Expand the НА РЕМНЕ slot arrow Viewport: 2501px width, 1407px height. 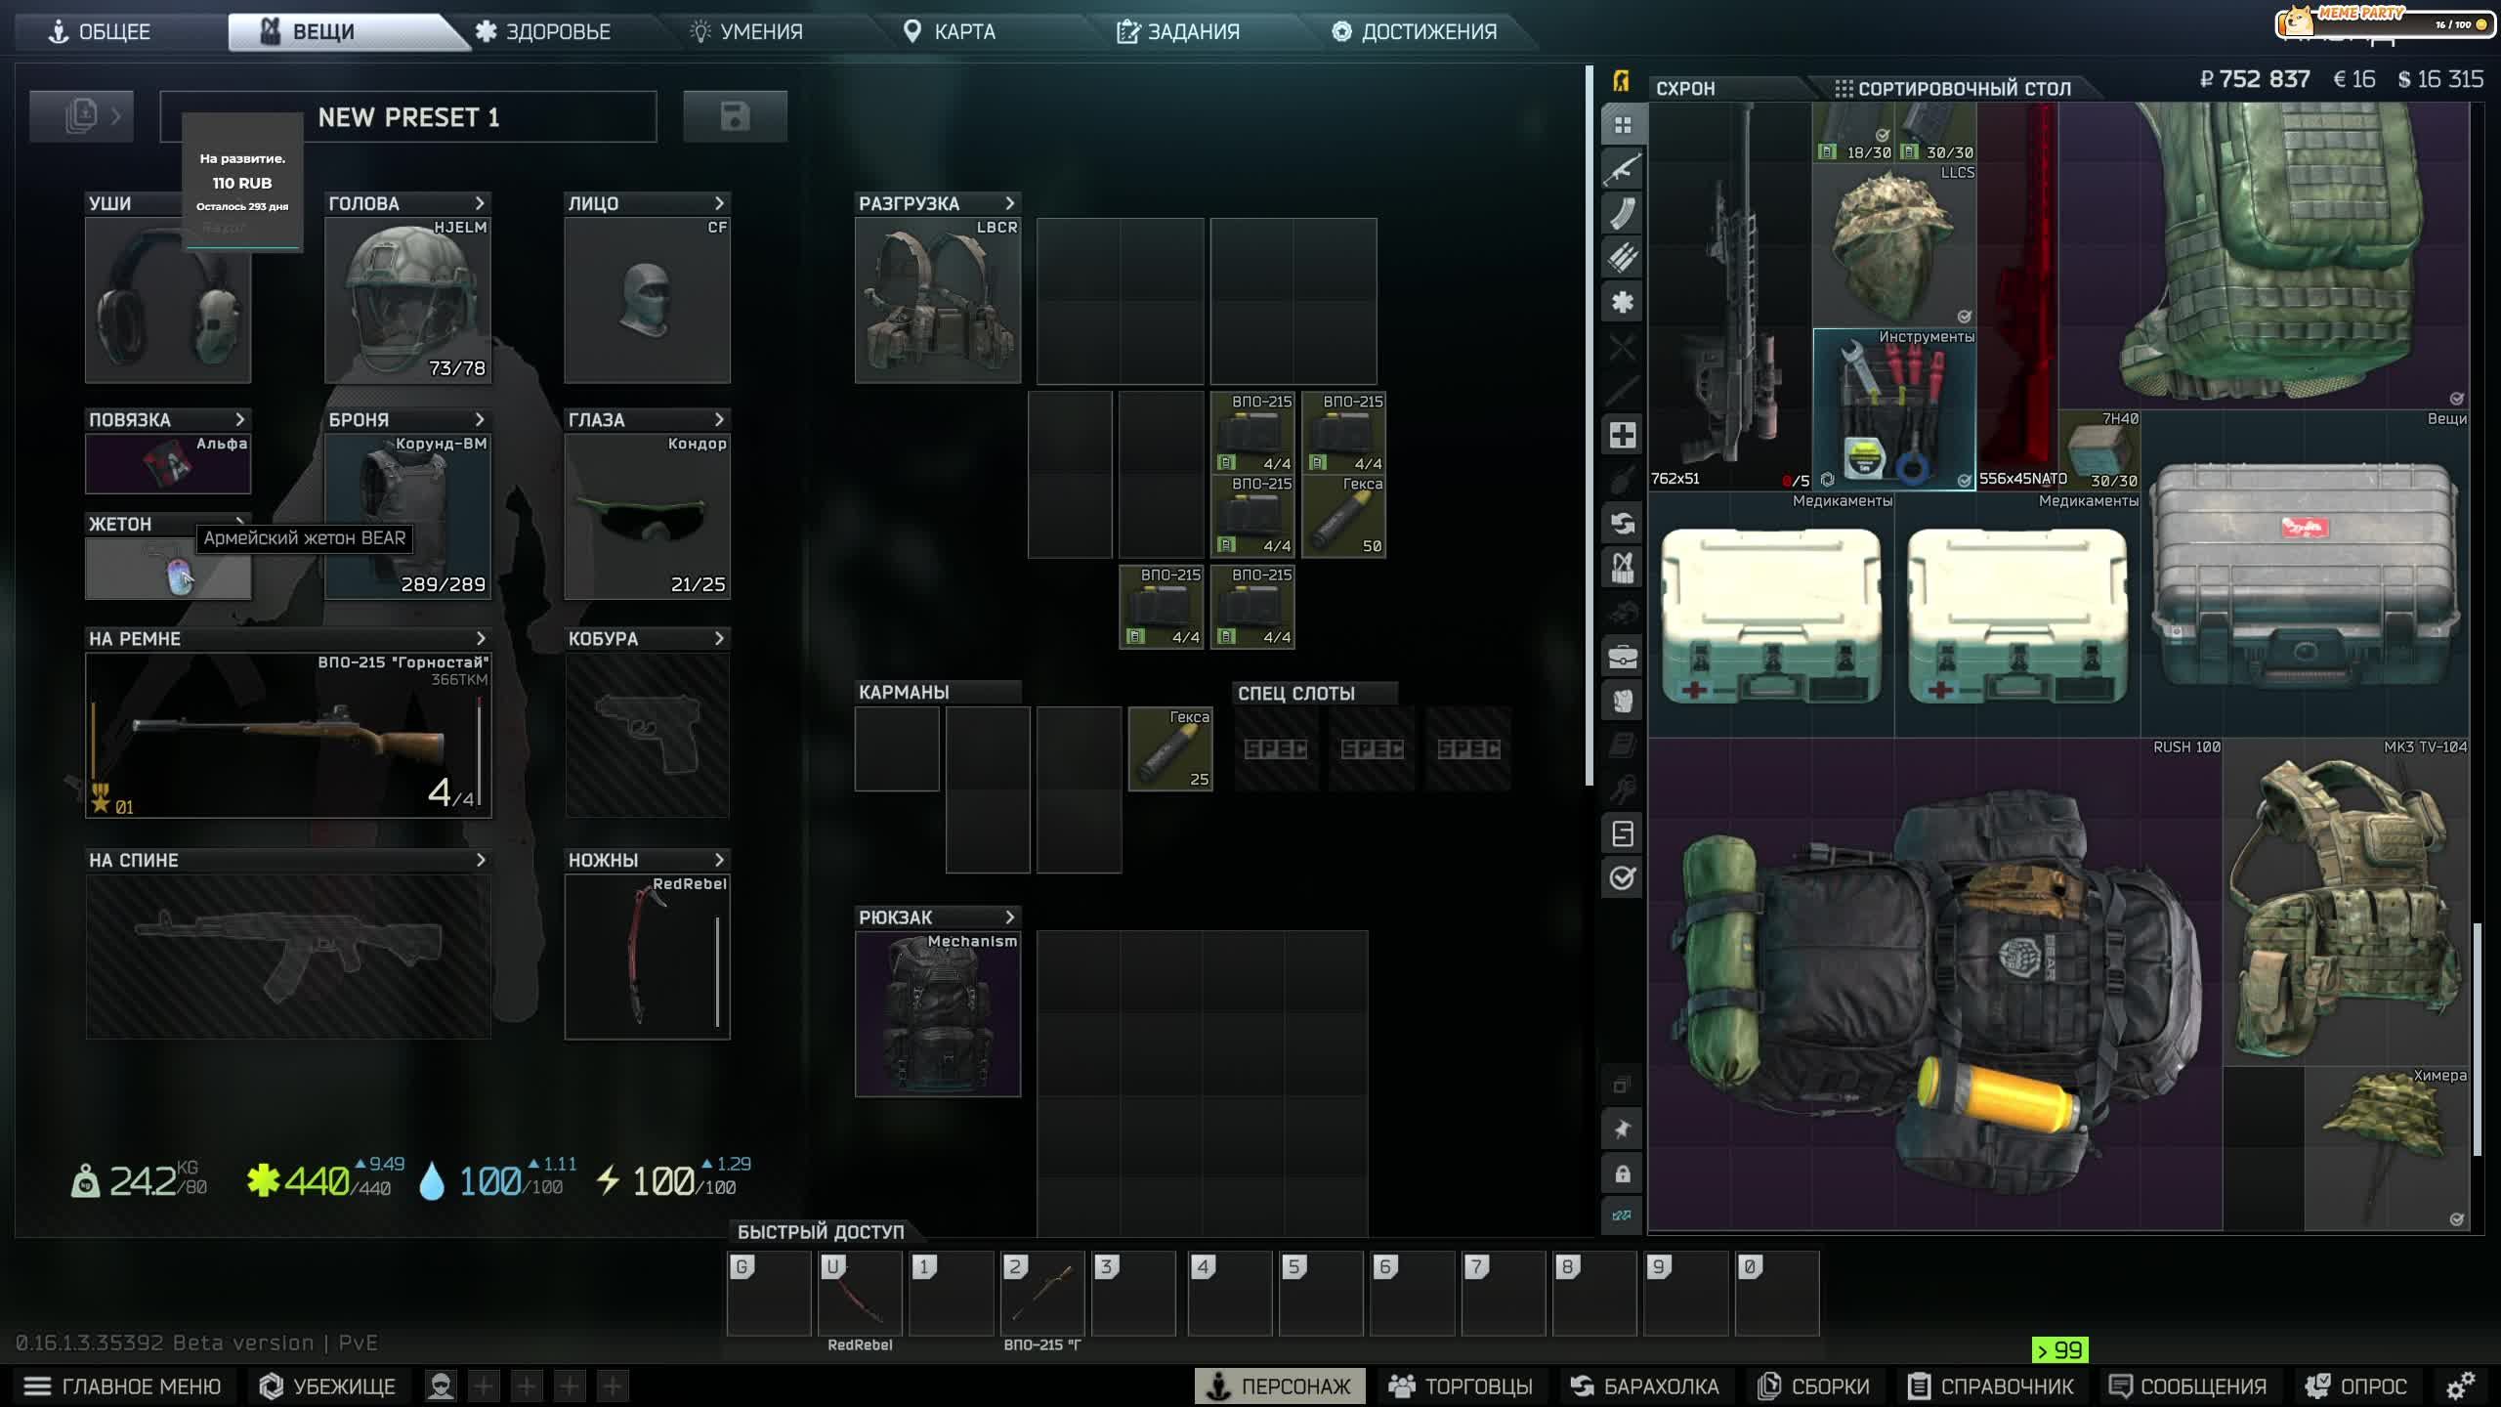point(480,638)
